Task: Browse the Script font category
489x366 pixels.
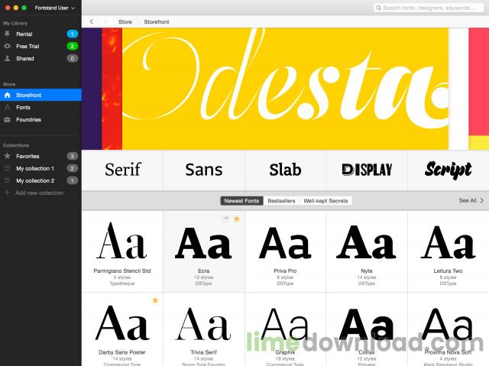Action: click(448, 170)
